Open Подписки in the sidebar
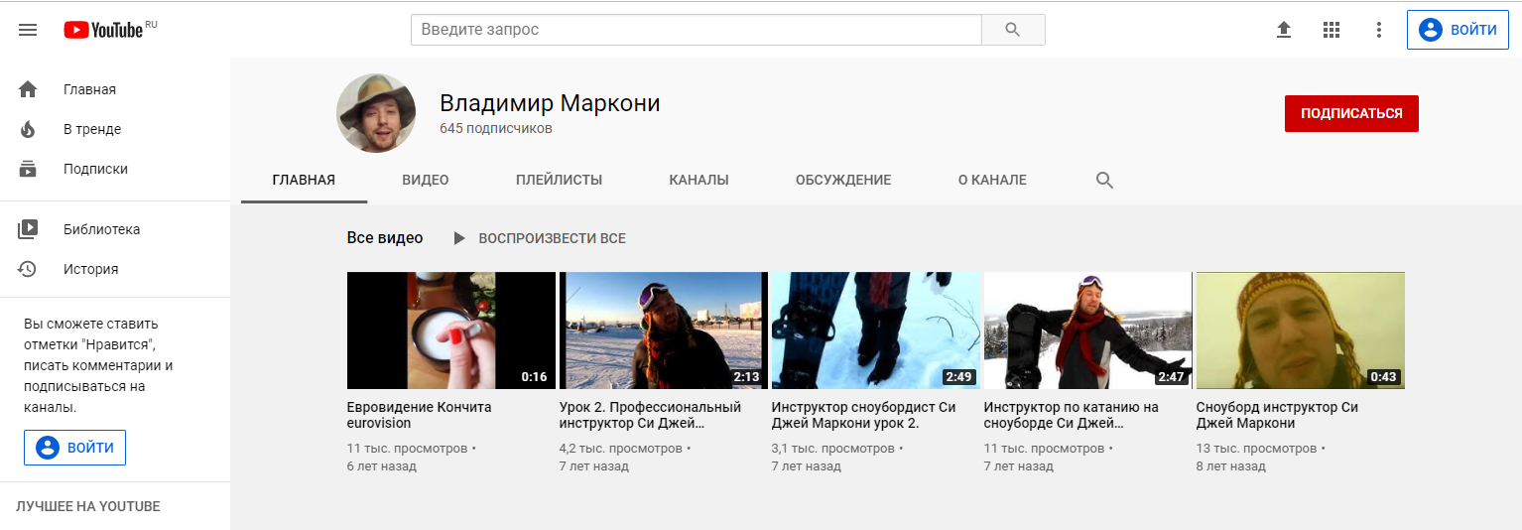The image size is (1522, 530). pos(95,169)
